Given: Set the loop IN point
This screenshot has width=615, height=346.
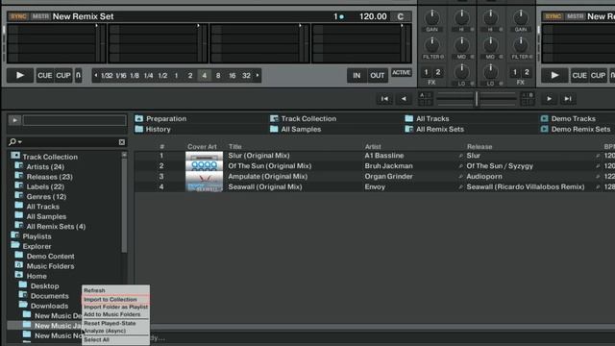Looking at the screenshot, I should point(357,75).
